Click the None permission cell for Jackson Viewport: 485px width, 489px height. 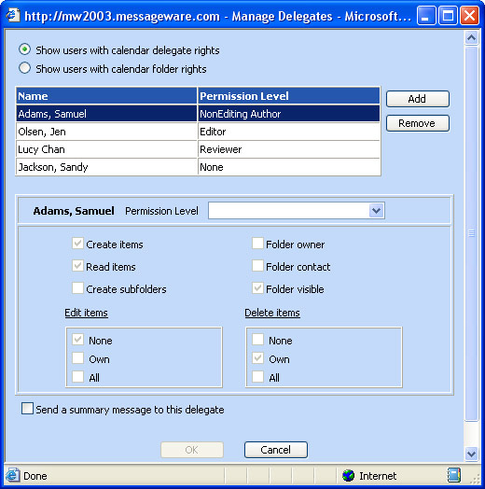[289, 167]
